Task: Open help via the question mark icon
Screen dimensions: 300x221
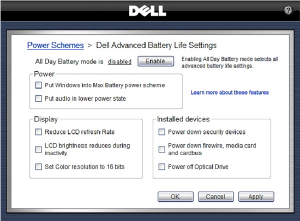Action: [x=288, y=10]
